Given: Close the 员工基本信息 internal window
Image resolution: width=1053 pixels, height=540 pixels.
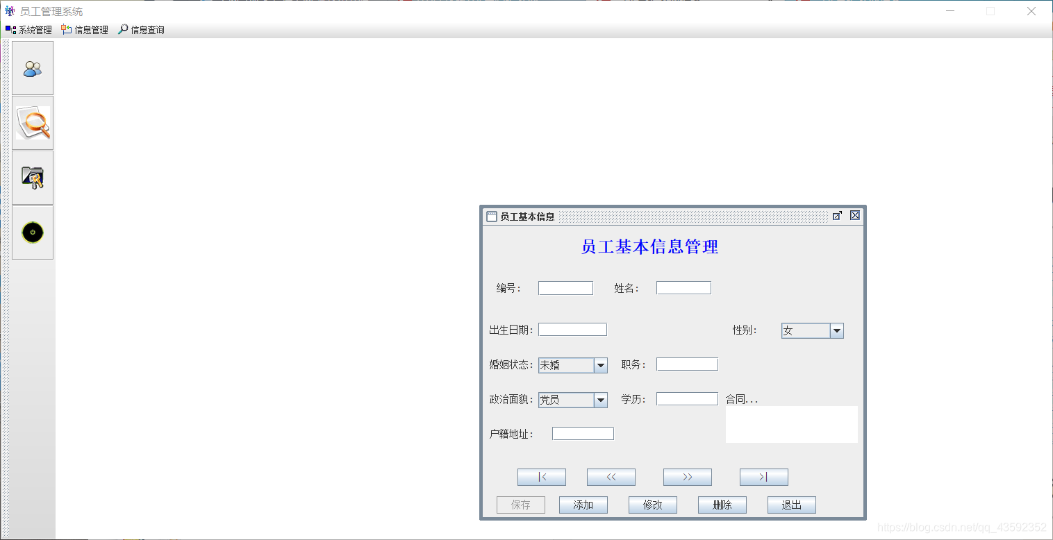Looking at the screenshot, I should point(855,216).
